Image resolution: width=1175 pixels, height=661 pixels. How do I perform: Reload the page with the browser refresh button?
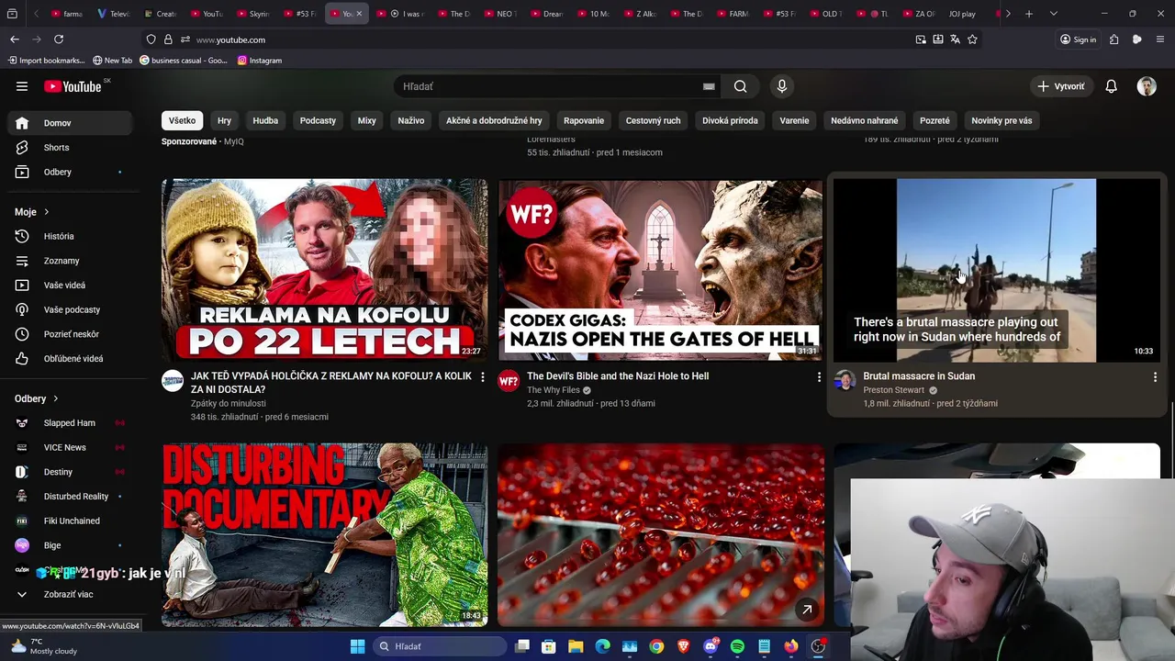[59, 39]
